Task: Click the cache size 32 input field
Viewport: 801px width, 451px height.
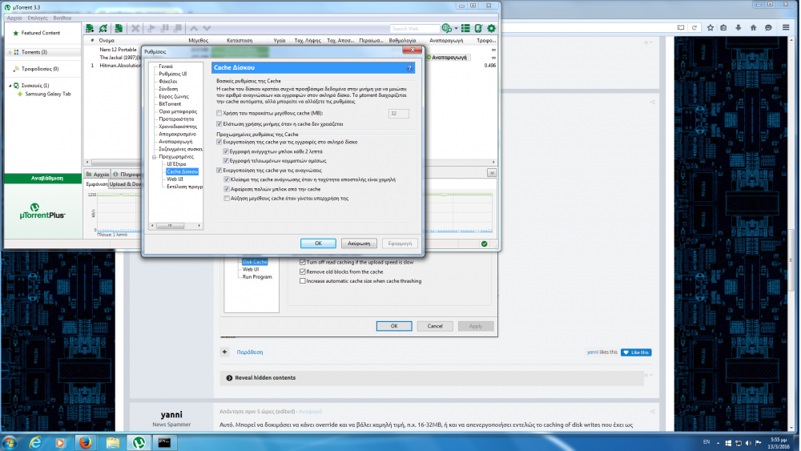Action: click(398, 114)
